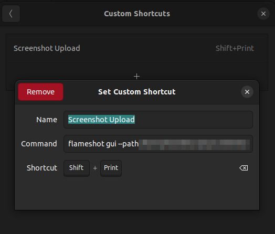The width and height of the screenshot is (275, 234).
Task: Add a new custom shortcut
Action: pos(136,76)
